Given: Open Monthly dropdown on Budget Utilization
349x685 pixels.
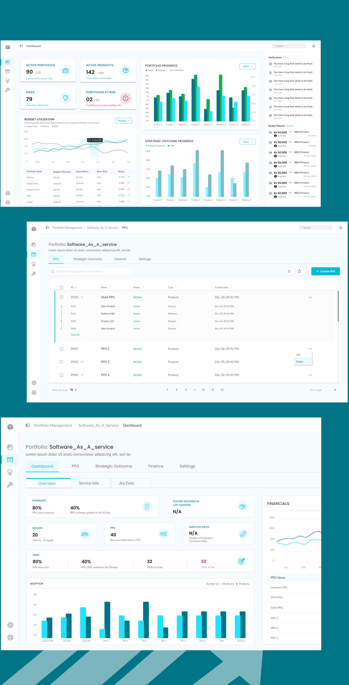Looking at the screenshot, I should click(124, 121).
